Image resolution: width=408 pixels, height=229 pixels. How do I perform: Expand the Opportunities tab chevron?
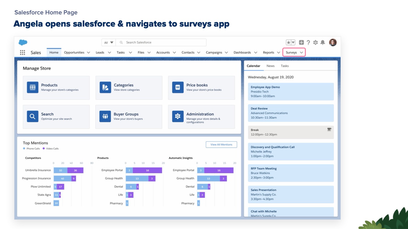88,53
